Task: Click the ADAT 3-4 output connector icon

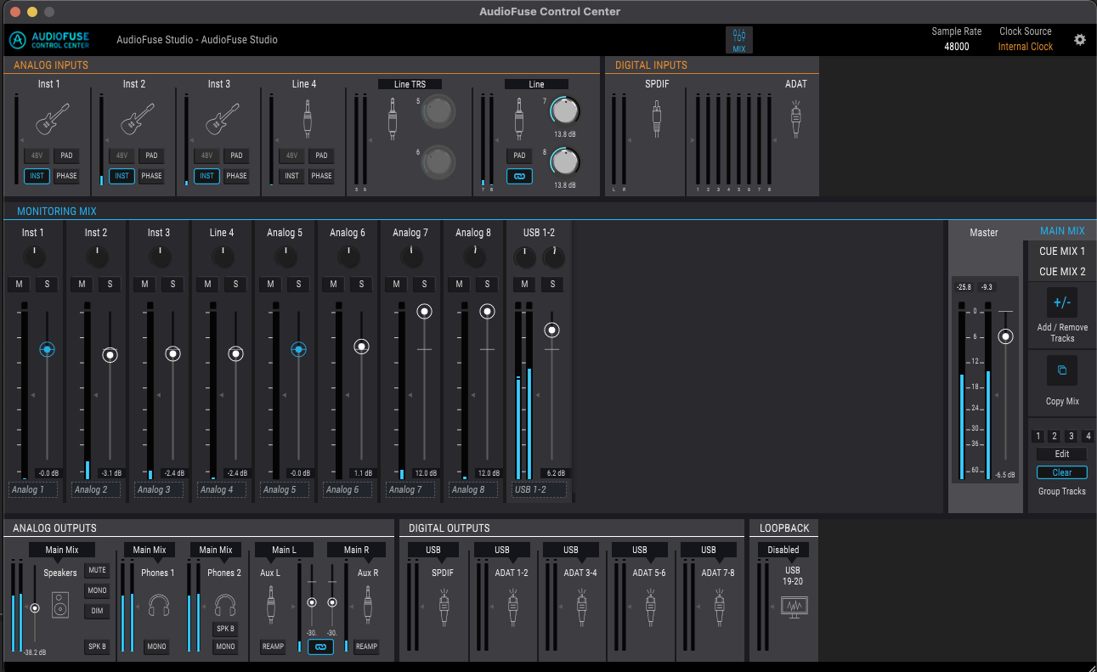Action: 581,609
